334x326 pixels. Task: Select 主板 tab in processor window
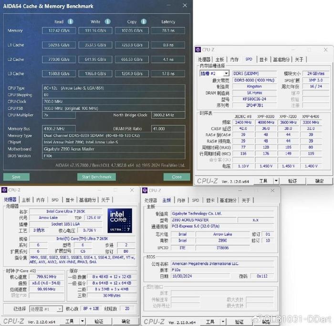(26, 200)
